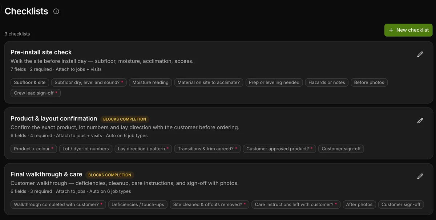This screenshot has width=436, height=220.
Task: Click the info icon beside Checklists heading
Action: (x=56, y=11)
